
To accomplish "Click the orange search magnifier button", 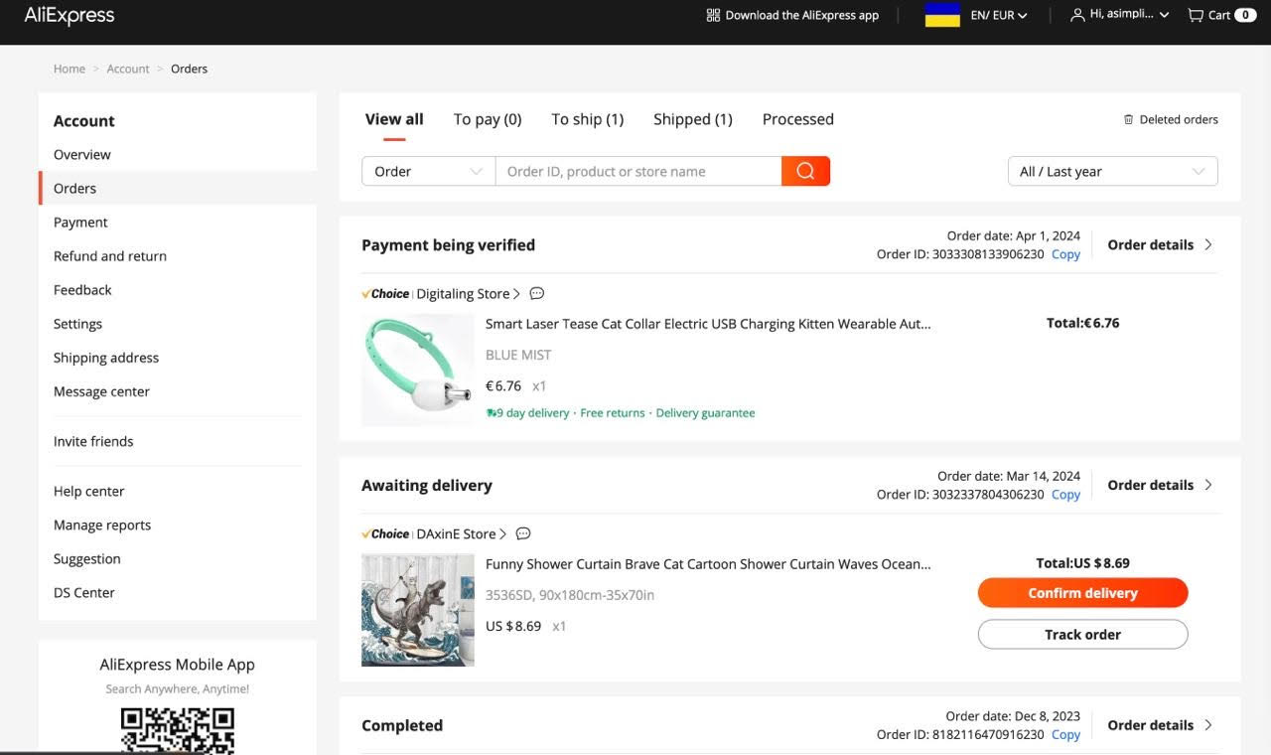I will coord(805,171).
